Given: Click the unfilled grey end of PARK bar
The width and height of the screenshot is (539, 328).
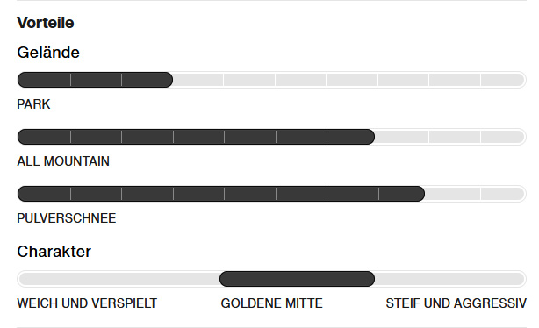Looking at the screenshot, I should 349,80.
